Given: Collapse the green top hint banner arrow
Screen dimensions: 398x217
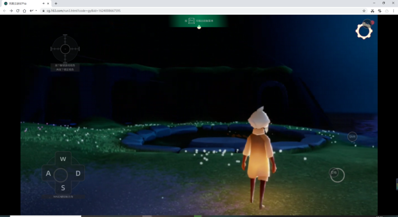Looking at the screenshot, I should click(x=199, y=27).
